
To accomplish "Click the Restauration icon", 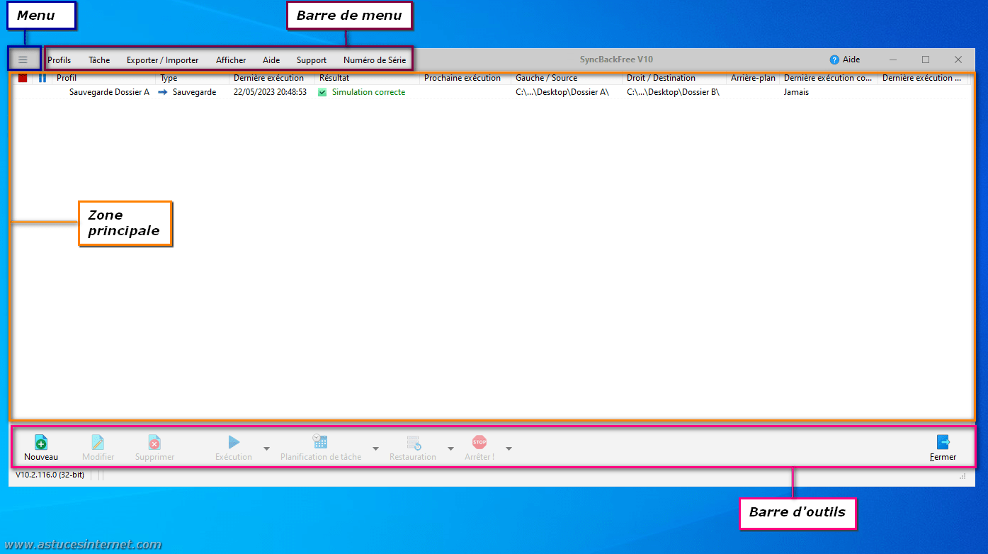I will coord(414,443).
